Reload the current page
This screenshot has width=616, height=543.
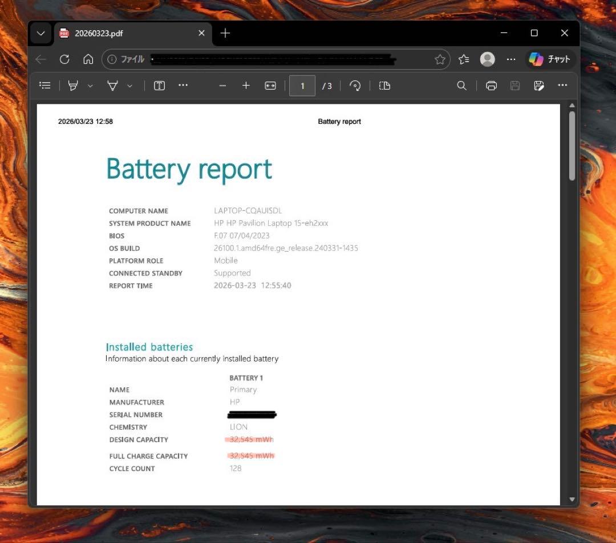tap(64, 59)
